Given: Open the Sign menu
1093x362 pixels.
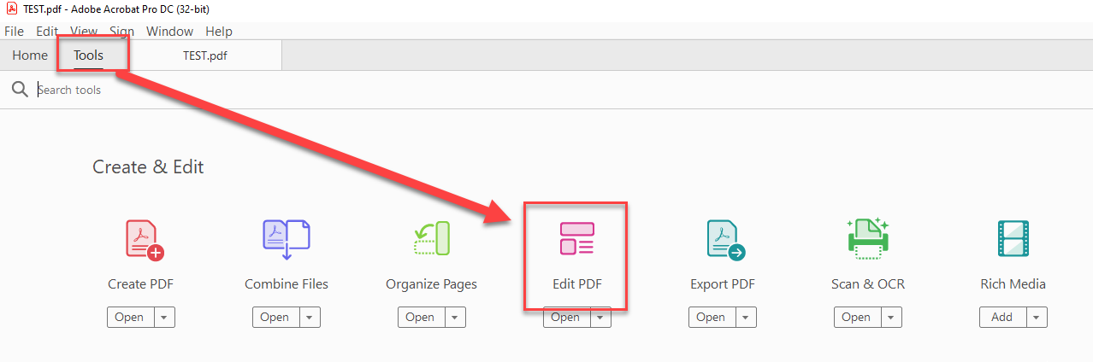Looking at the screenshot, I should click(121, 31).
